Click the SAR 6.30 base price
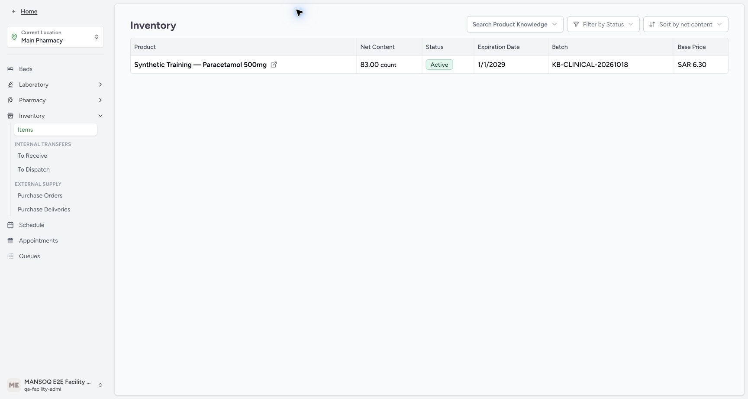This screenshot has height=399, width=748. coord(692,65)
